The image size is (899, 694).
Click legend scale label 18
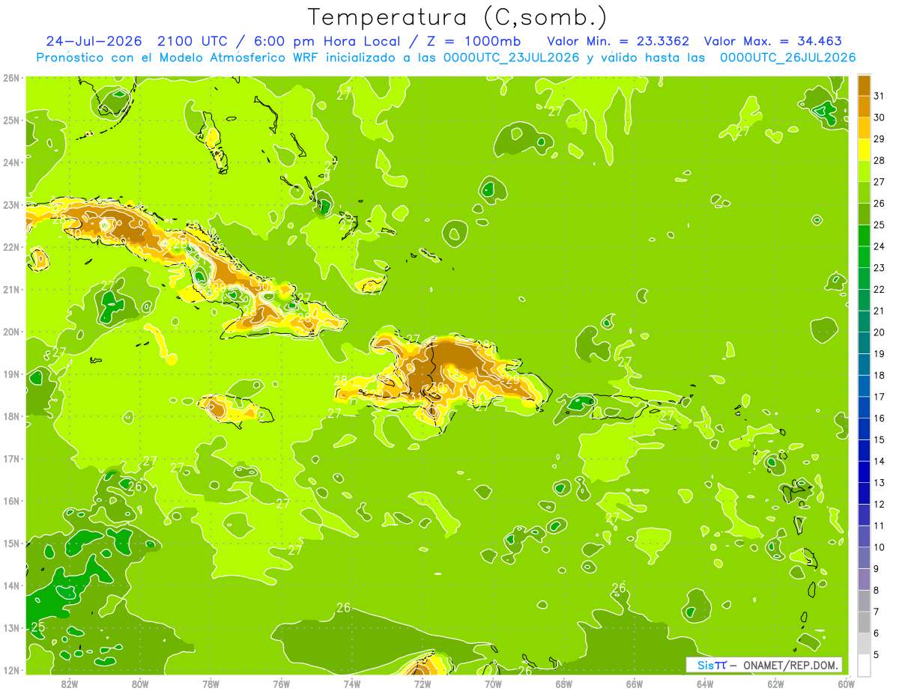[879, 375]
